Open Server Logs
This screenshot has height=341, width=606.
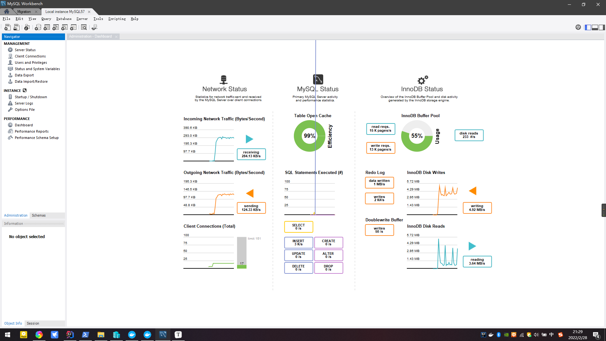coord(24,103)
